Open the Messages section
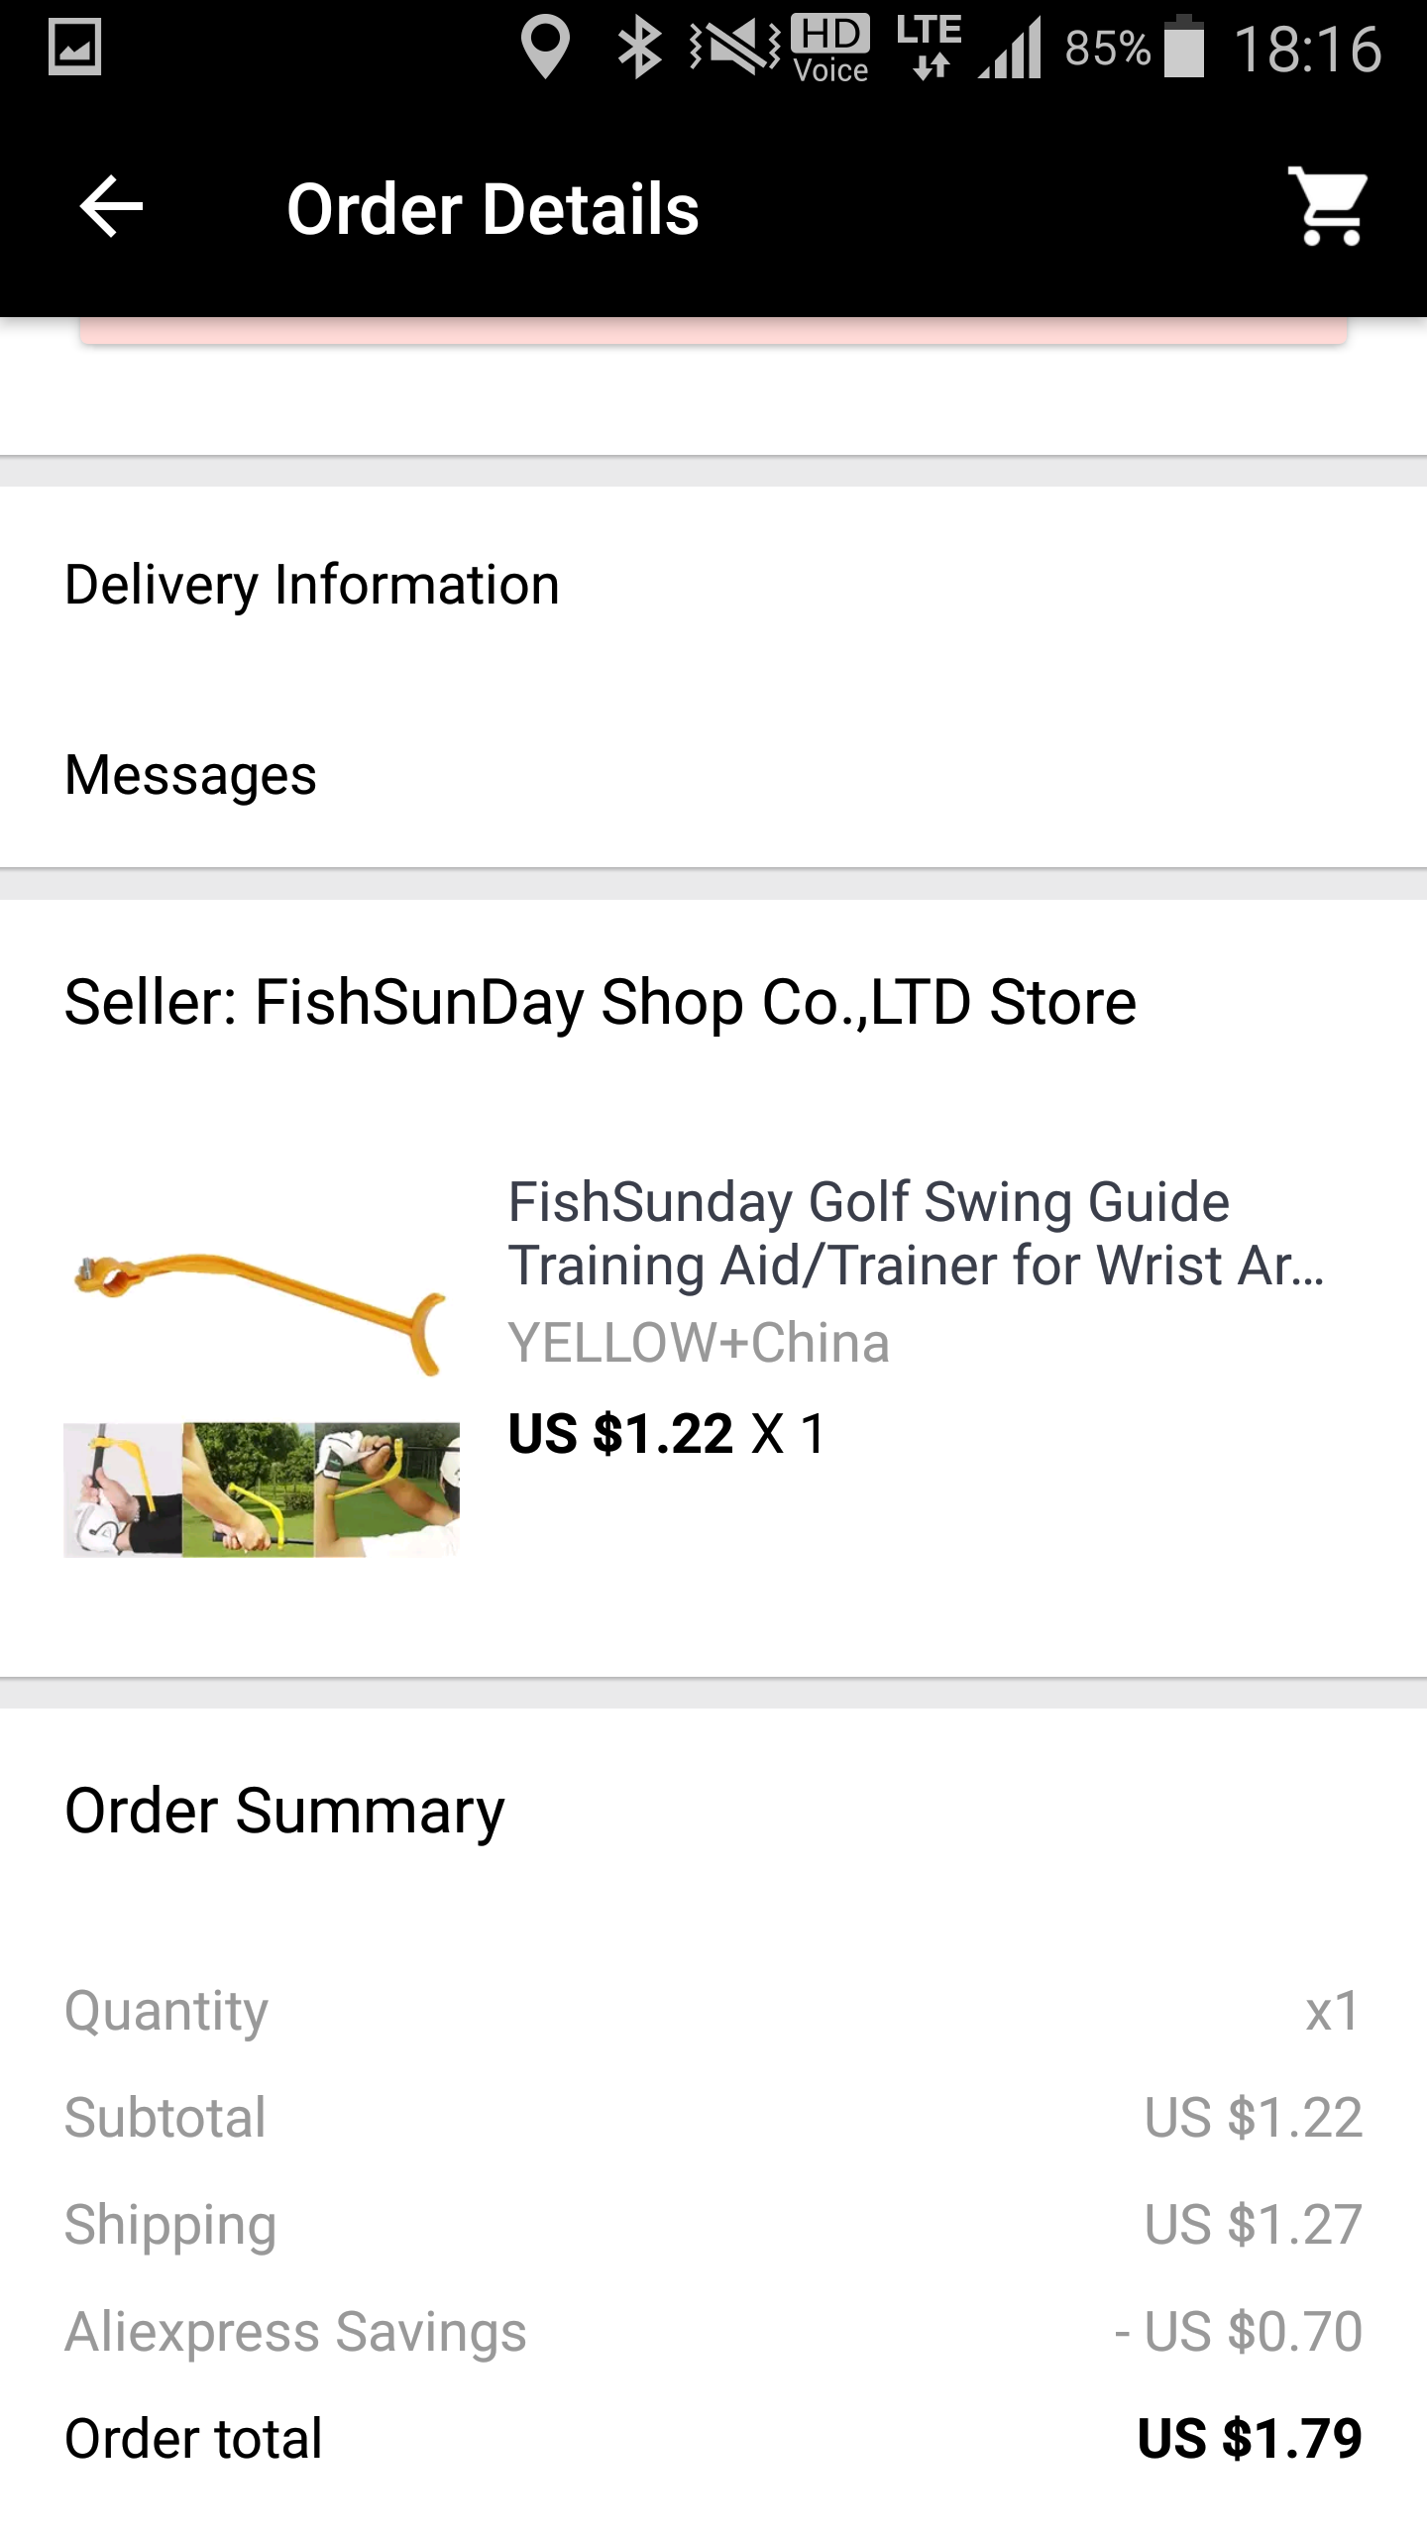 (190, 775)
